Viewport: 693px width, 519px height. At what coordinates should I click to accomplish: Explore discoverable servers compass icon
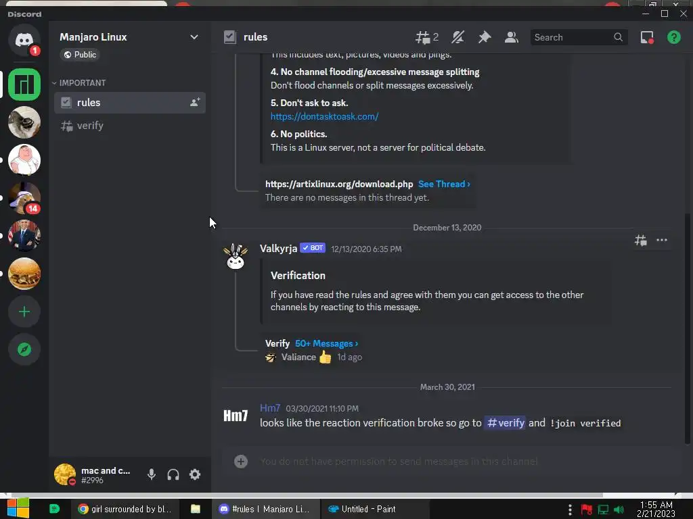[24, 349]
